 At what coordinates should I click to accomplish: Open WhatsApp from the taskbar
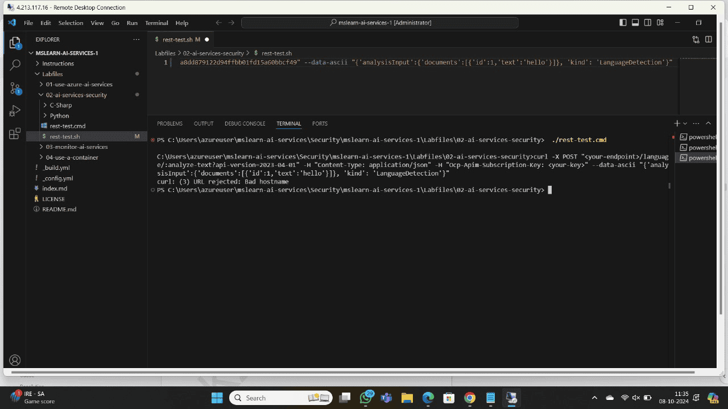366,398
